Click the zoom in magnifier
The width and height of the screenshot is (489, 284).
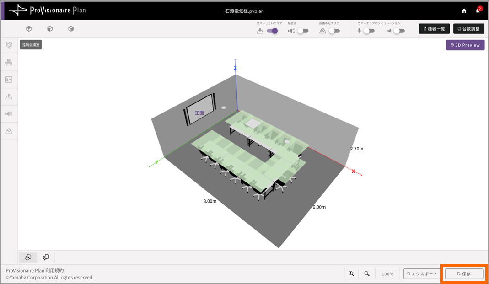(351, 273)
